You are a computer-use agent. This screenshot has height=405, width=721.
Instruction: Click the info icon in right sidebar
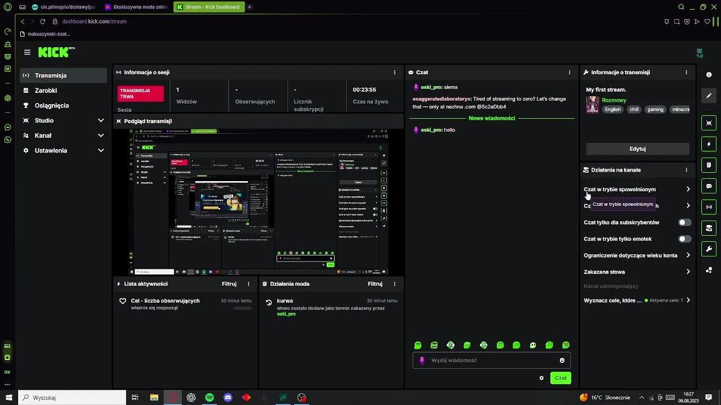(709, 75)
